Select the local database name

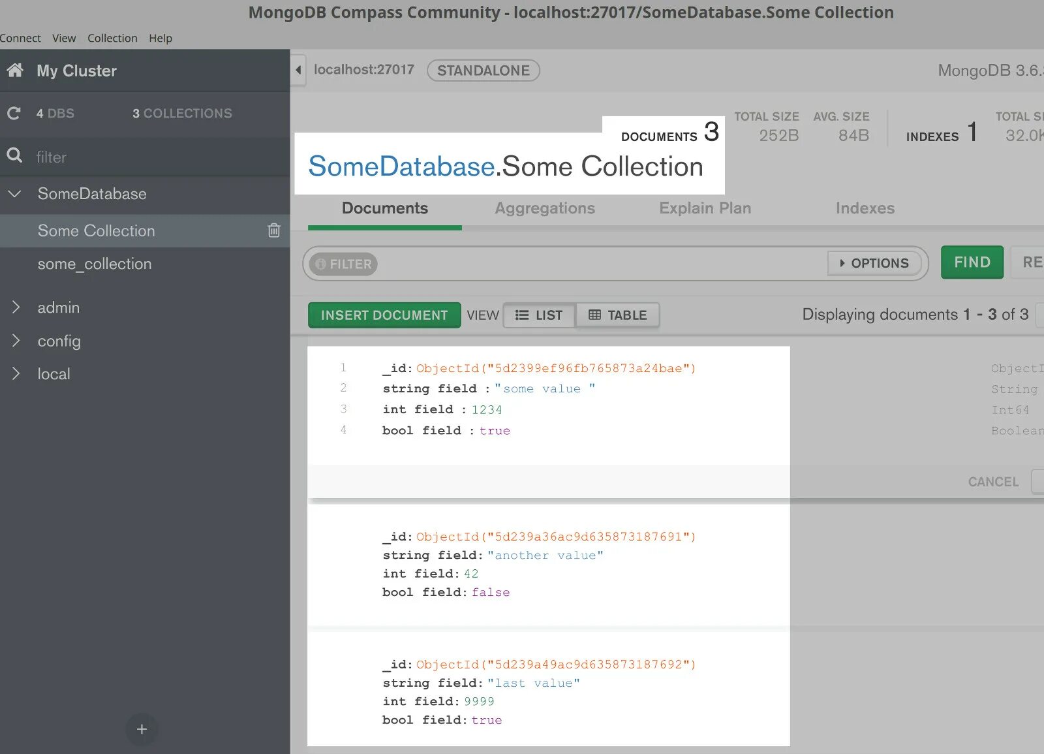(54, 374)
